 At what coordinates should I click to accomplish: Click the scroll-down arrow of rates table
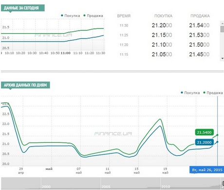pos(222,59)
